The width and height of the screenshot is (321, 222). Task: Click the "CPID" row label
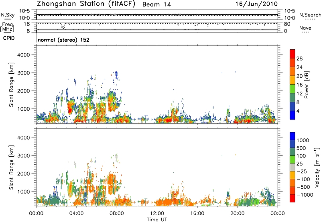9,38
